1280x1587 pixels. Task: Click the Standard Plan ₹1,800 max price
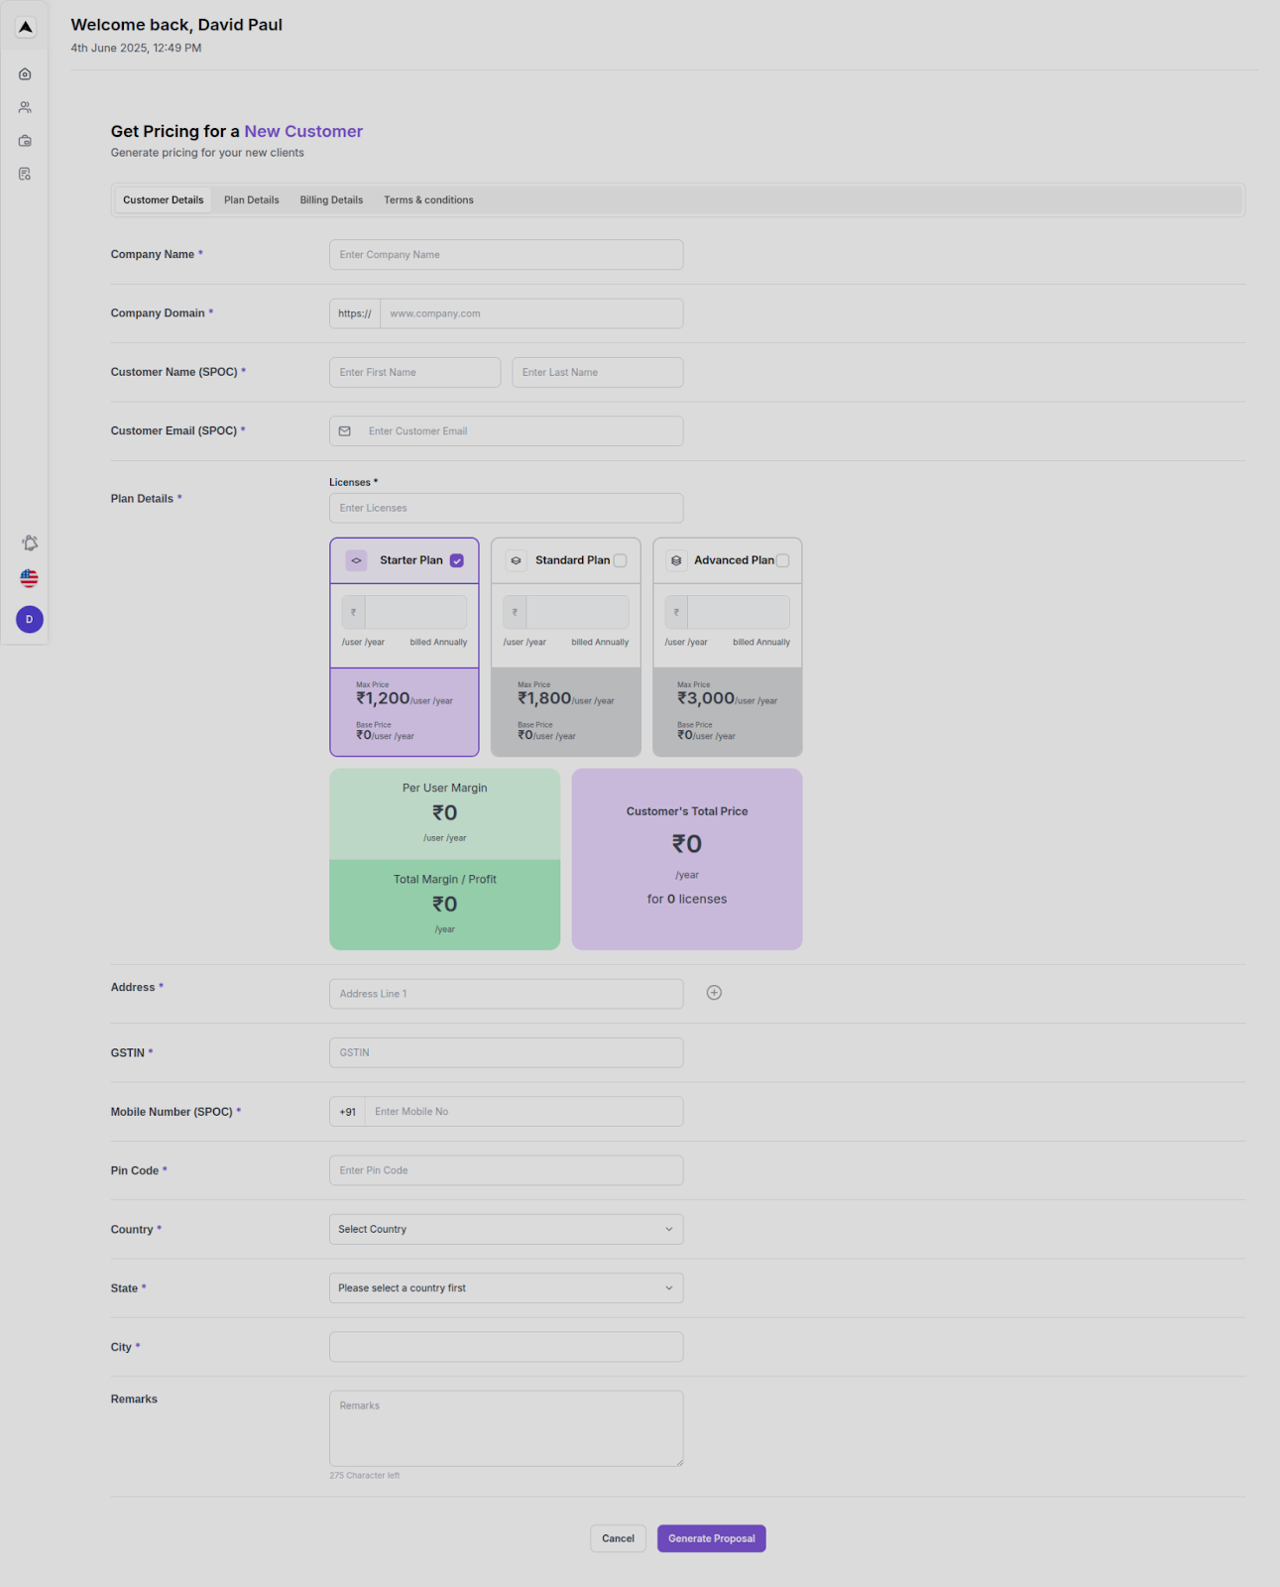tap(544, 698)
